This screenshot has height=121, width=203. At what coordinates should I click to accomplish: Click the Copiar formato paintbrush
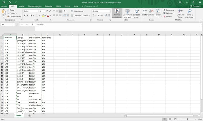click(x=8, y=17)
